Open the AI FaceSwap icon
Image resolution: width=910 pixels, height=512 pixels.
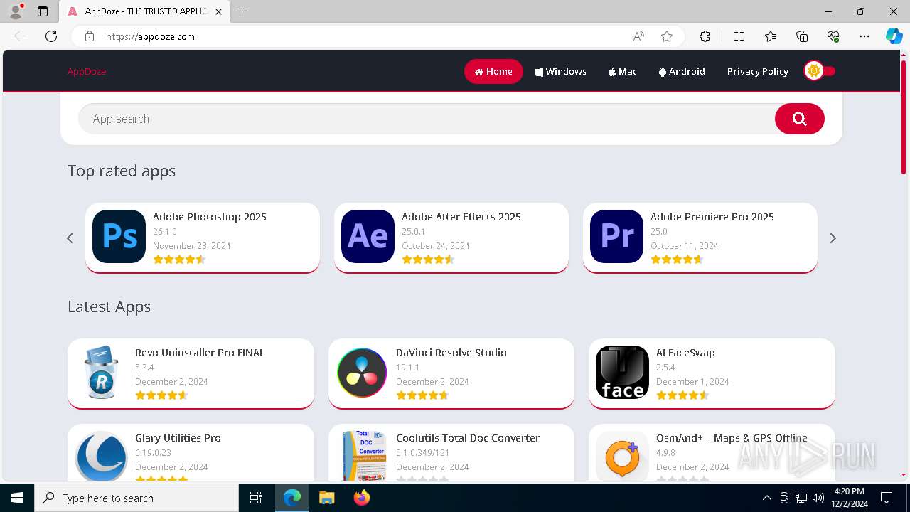pos(622,372)
